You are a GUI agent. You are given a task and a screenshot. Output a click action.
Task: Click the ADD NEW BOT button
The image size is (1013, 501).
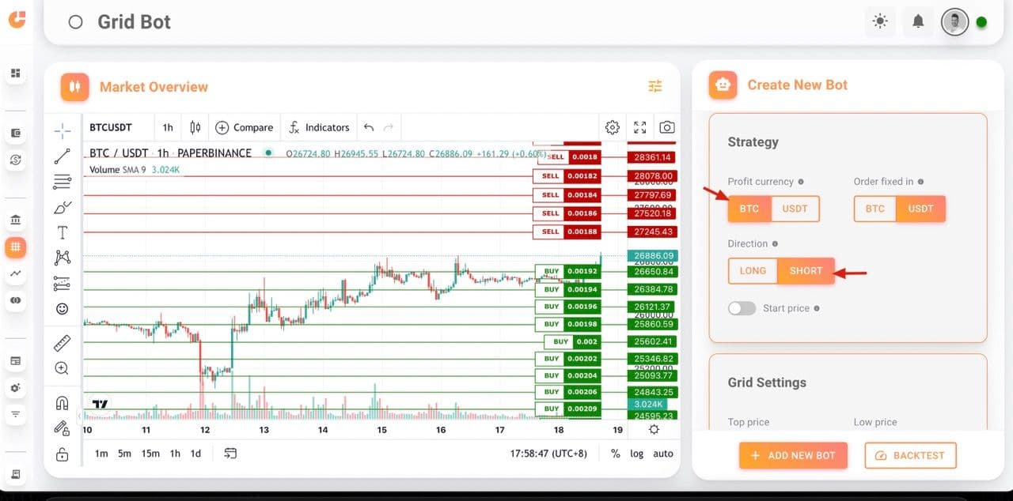click(x=793, y=455)
